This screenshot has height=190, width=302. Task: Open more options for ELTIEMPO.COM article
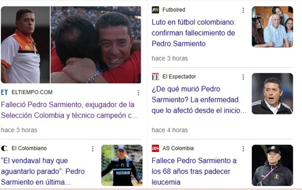tap(138, 93)
